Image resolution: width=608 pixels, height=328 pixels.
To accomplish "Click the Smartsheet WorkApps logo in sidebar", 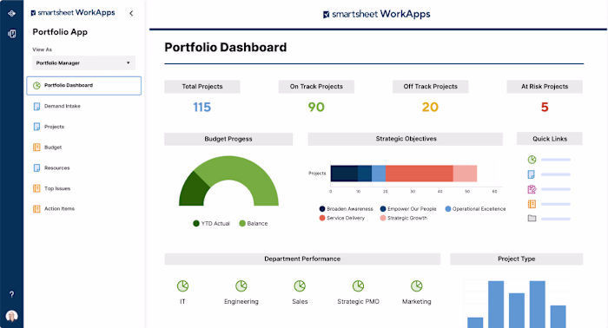I will [73, 13].
